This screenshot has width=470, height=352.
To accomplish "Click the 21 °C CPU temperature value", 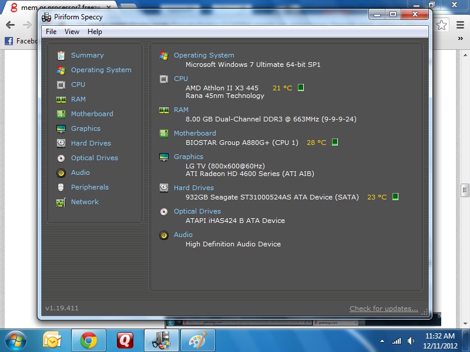I will [283, 88].
